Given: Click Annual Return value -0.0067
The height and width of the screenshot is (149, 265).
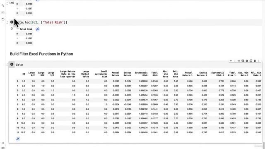Looking at the screenshot, I should click(x=116, y=95).
